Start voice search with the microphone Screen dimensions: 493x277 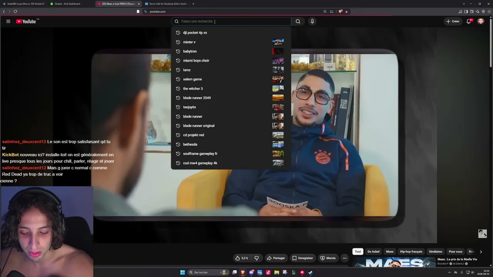[312, 22]
